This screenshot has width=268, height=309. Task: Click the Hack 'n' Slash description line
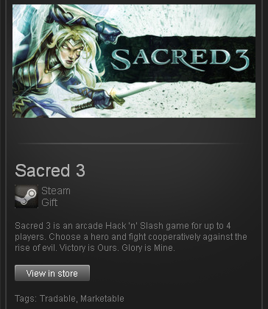(x=123, y=226)
